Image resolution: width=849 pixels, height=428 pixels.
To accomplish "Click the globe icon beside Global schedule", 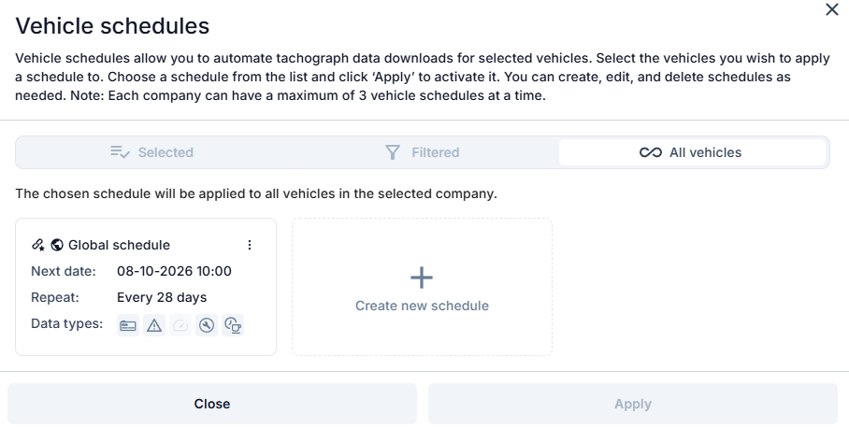I will (x=57, y=245).
